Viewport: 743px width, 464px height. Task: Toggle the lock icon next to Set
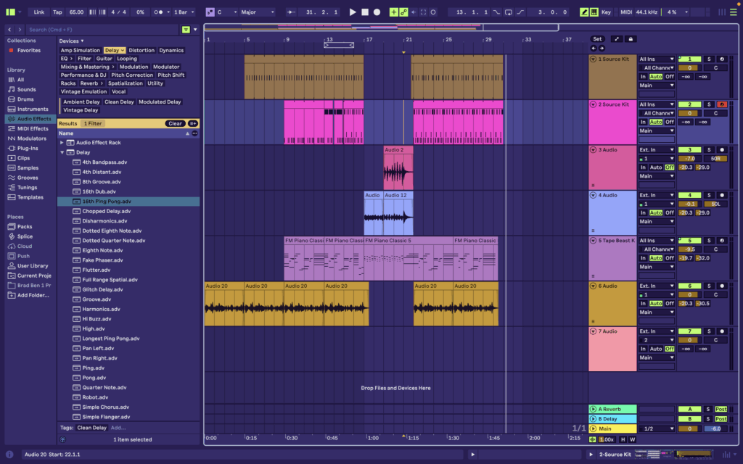(631, 39)
